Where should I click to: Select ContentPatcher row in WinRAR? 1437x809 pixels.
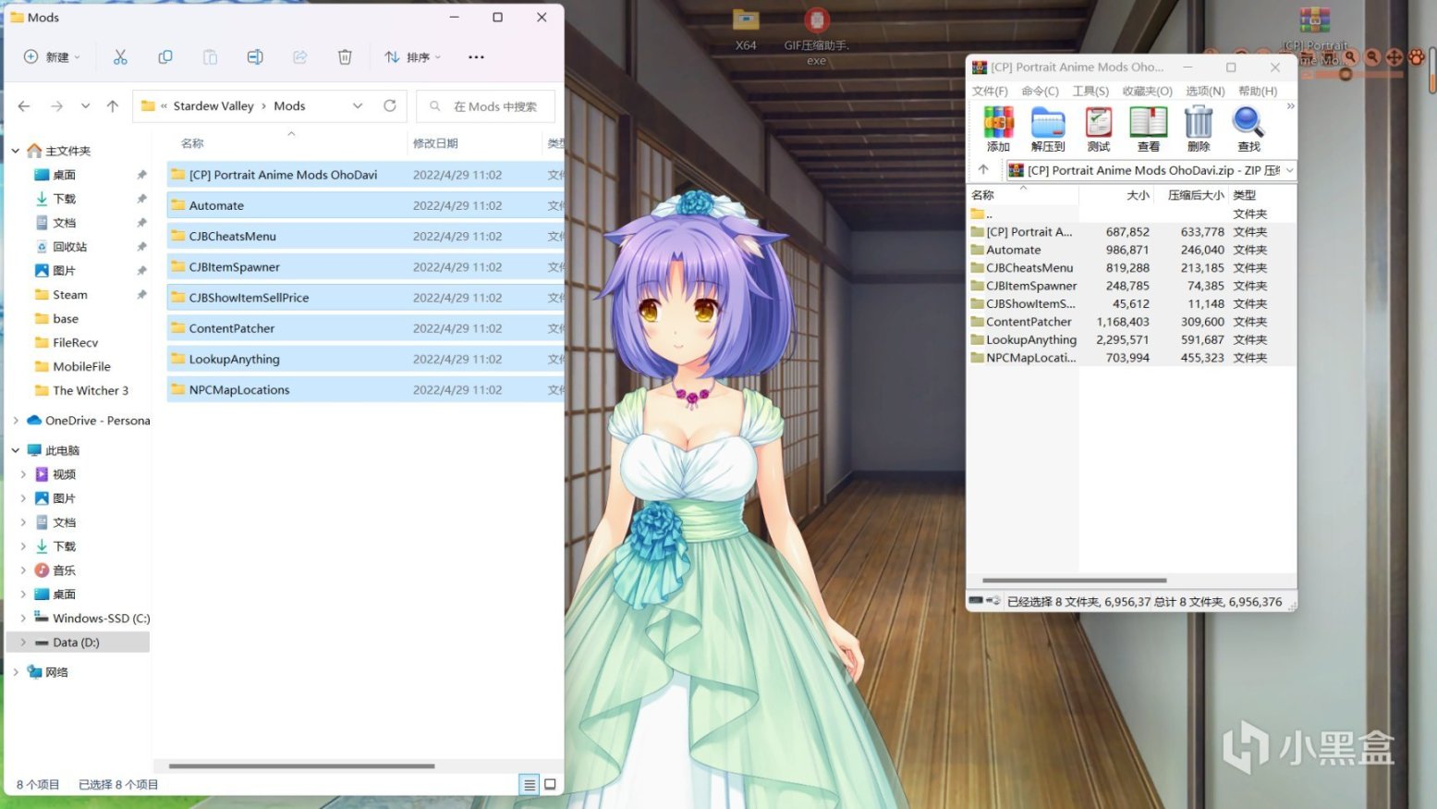pos(1131,322)
